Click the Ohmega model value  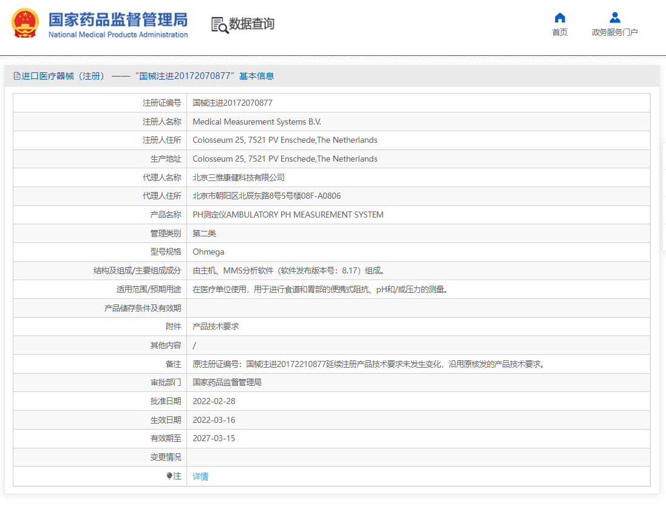[209, 252]
